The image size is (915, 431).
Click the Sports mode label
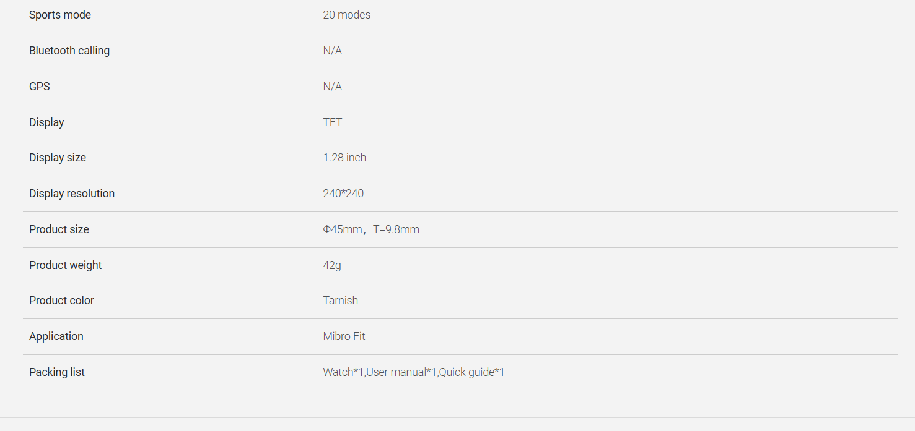(60, 15)
